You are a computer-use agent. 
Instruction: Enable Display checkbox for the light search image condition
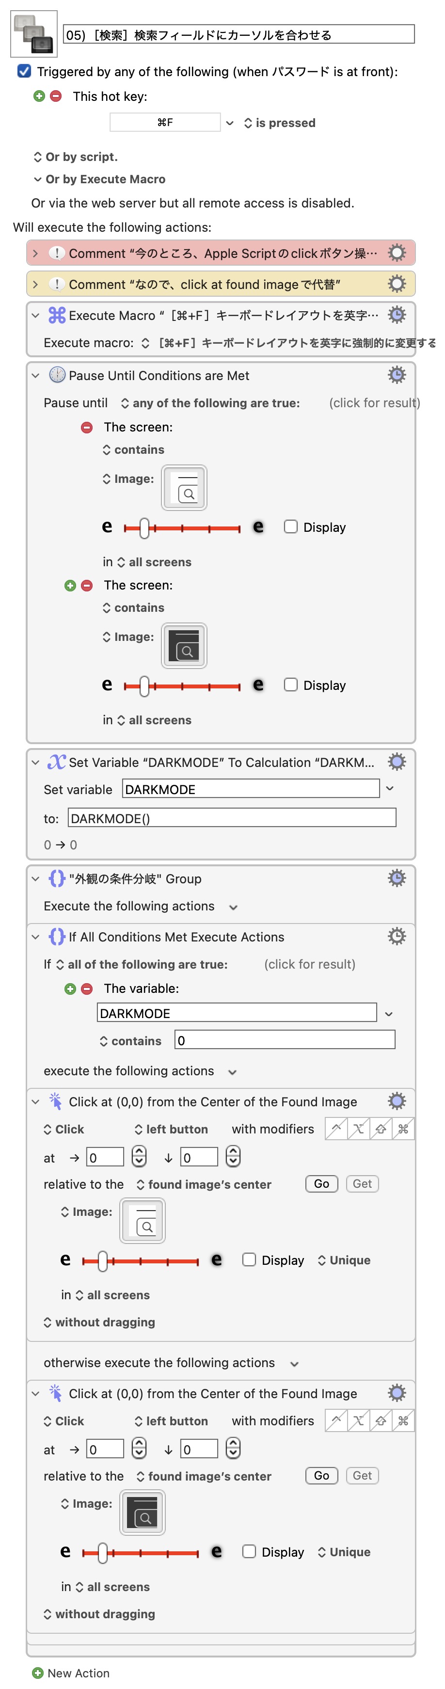click(x=290, y=526)
